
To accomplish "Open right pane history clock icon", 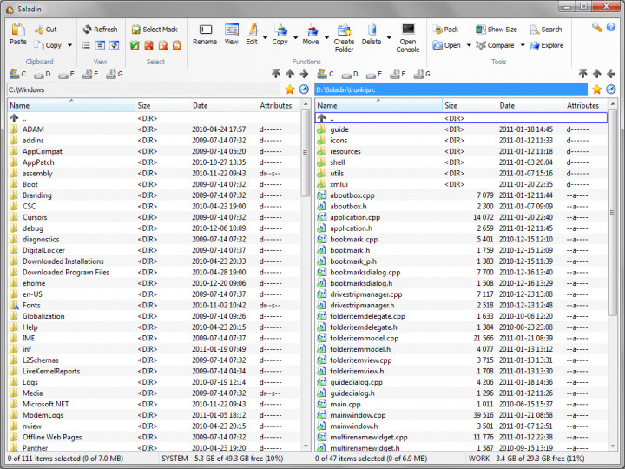I will click(610, 89).
